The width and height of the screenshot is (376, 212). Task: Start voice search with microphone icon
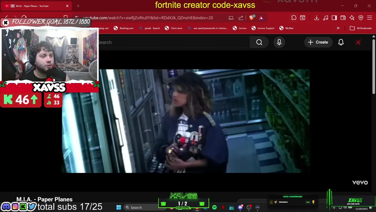pyautogui.click(x=279, y=42)
